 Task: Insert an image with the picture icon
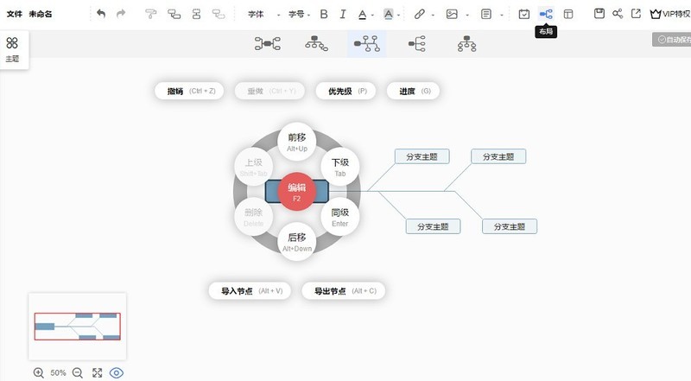[x=452, y=14]
